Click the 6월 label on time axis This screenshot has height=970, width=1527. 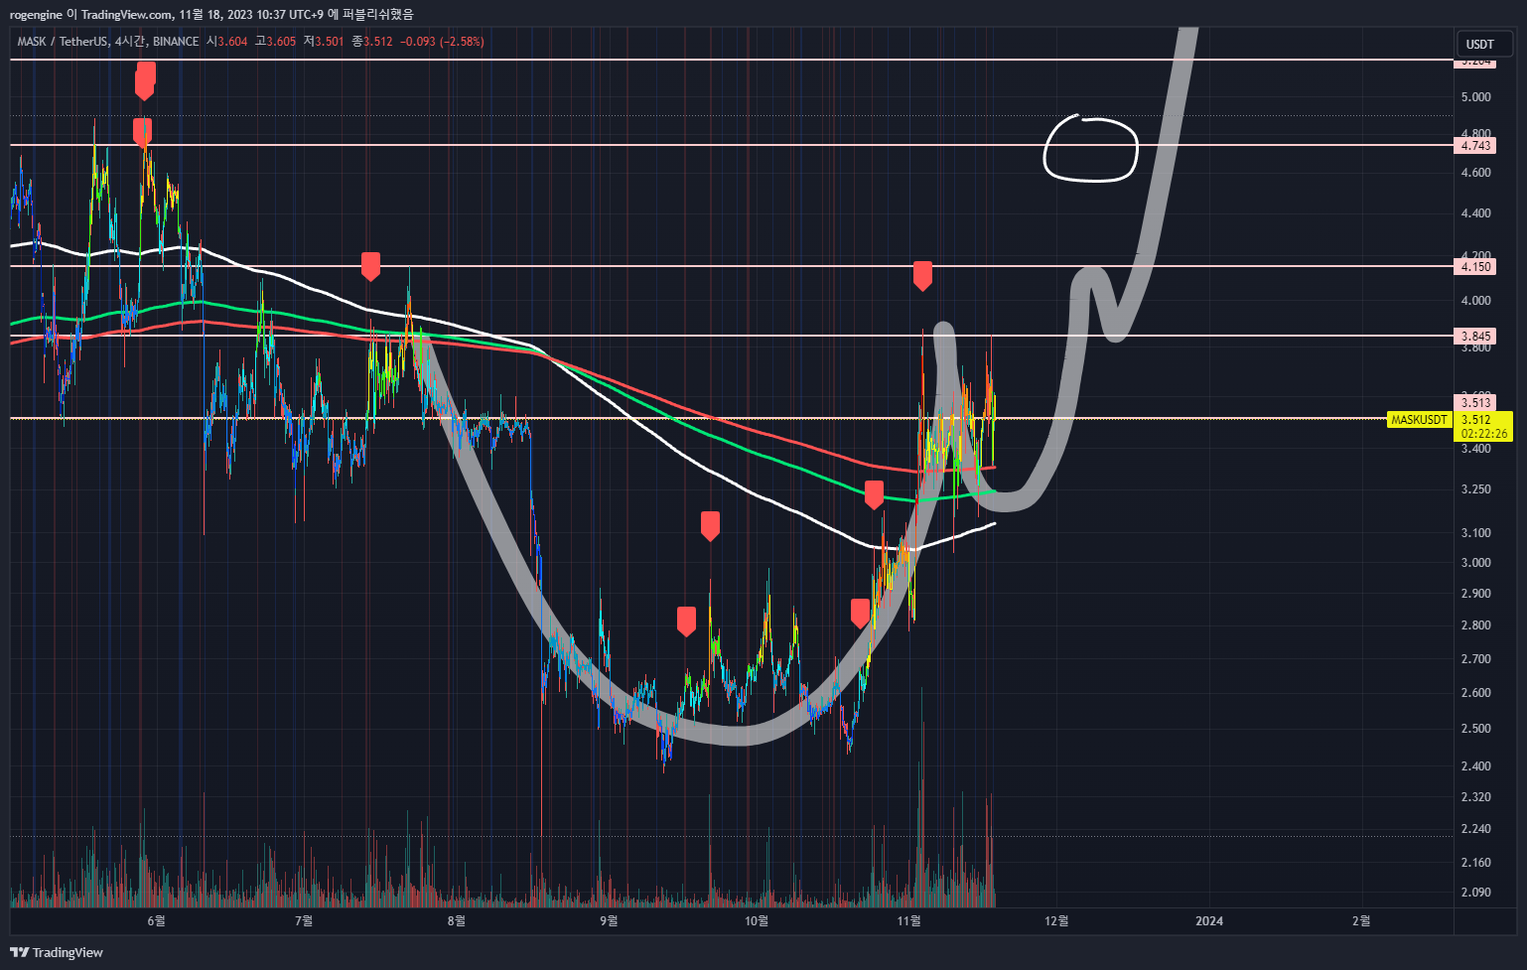tap(156, 921)
